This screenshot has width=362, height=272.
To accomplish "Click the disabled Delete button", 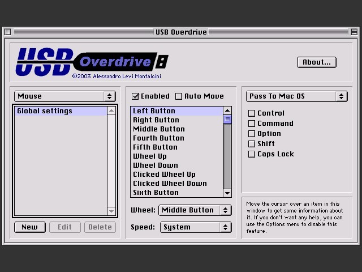I will click(100, 227).
